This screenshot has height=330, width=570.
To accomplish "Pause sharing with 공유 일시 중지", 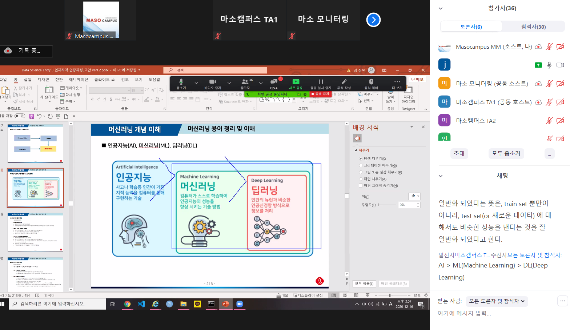I will coord(320,82).
